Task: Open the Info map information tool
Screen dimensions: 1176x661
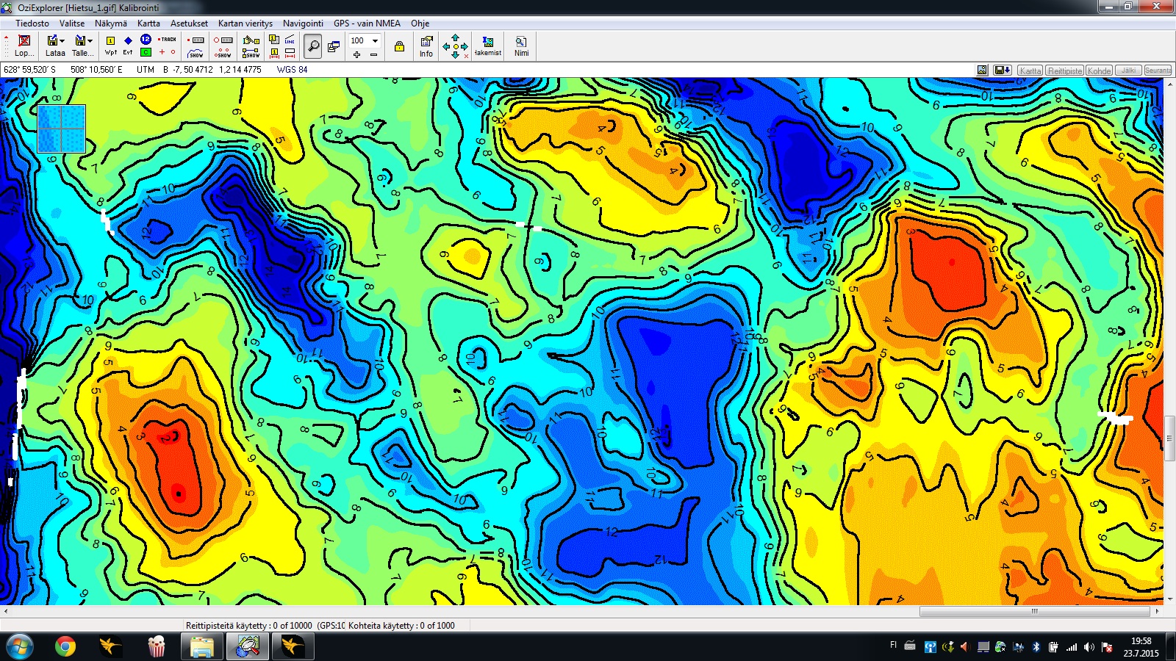Action: tap(426, 46)
